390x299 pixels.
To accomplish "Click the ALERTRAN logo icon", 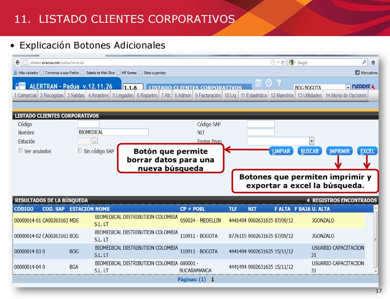I will (x=20, y=86).
